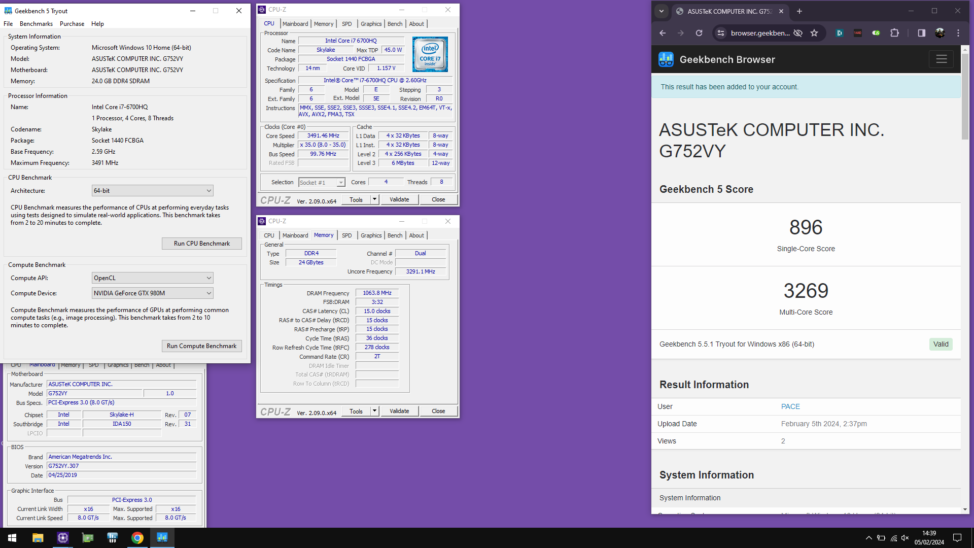This screenshot has width=974, height=548.
Task: Show hidden system tray icons
Action: [x=868, y=538]
